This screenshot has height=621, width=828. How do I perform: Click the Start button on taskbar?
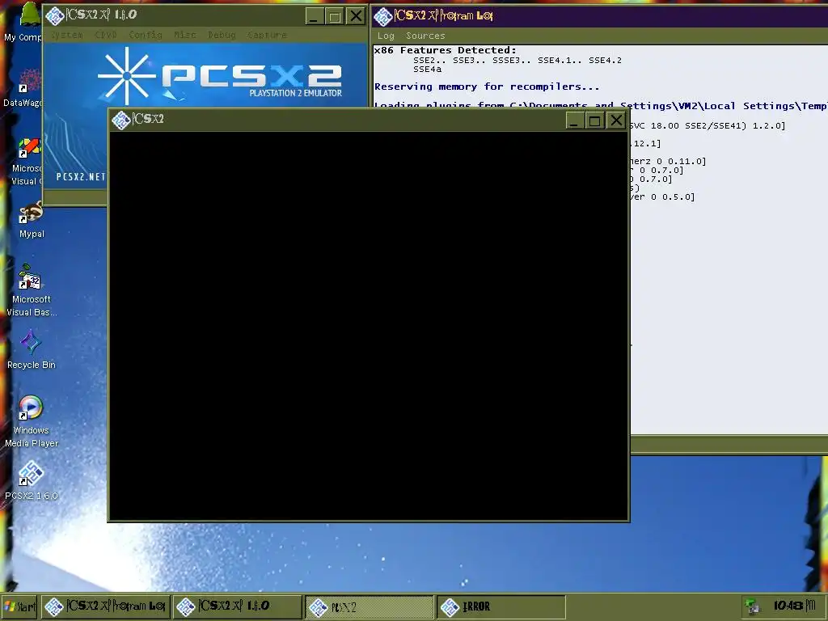20,606
